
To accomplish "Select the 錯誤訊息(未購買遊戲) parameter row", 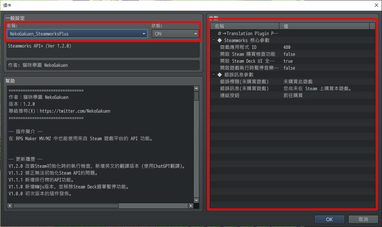I will (x=293, y=89).
